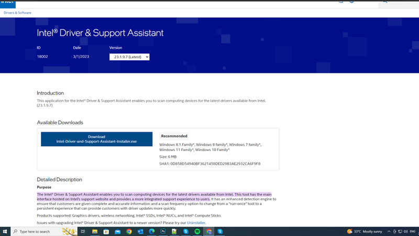Open the weather widget showing 33°C

365,231
